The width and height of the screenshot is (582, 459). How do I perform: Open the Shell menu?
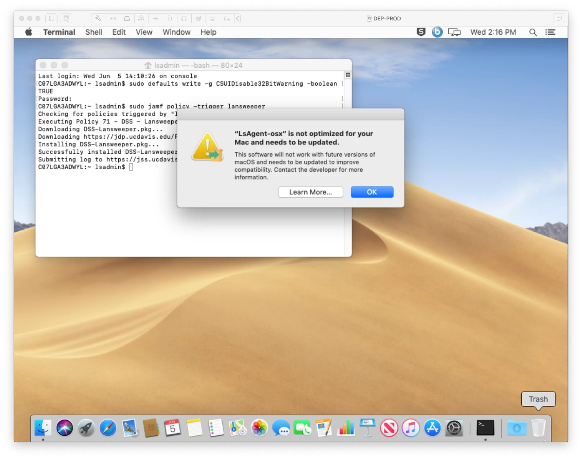click(x=94, y=32)
